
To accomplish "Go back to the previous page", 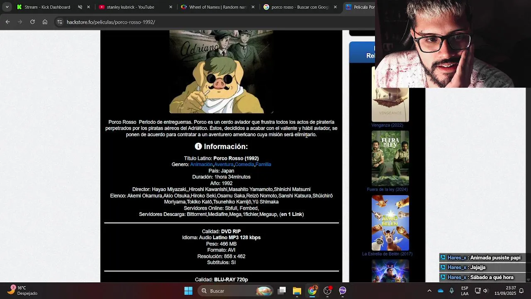I will (7, 22).
